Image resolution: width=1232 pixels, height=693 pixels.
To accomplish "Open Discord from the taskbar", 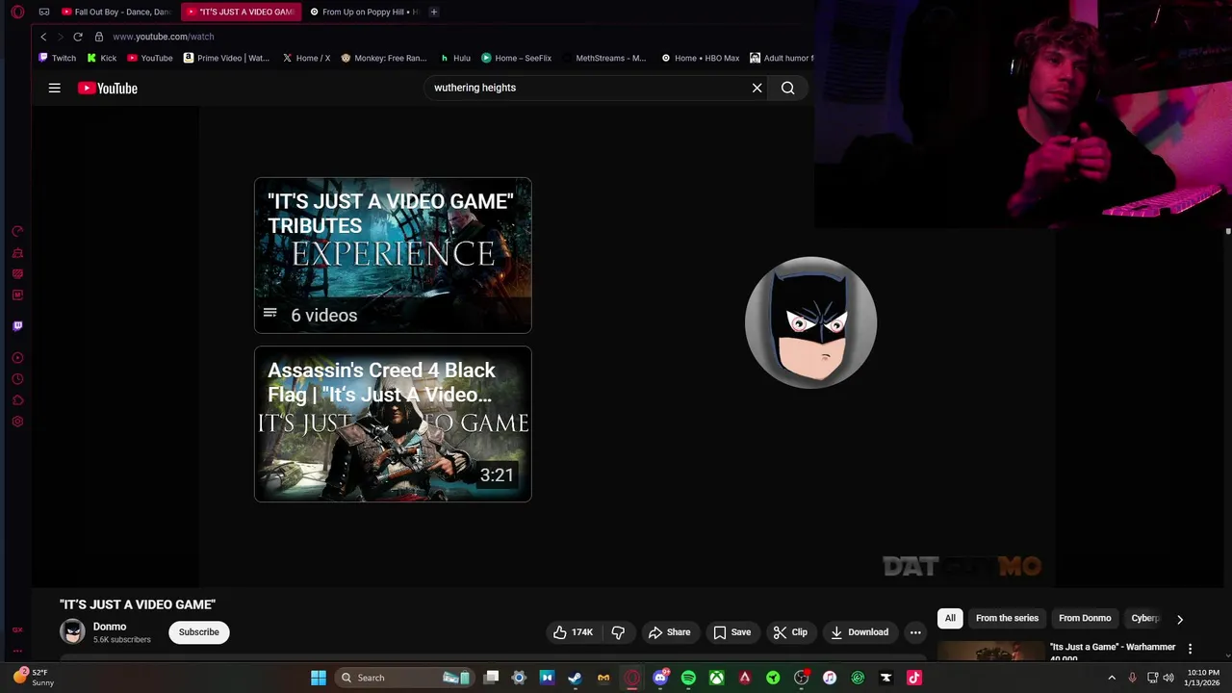I will 660,678.
